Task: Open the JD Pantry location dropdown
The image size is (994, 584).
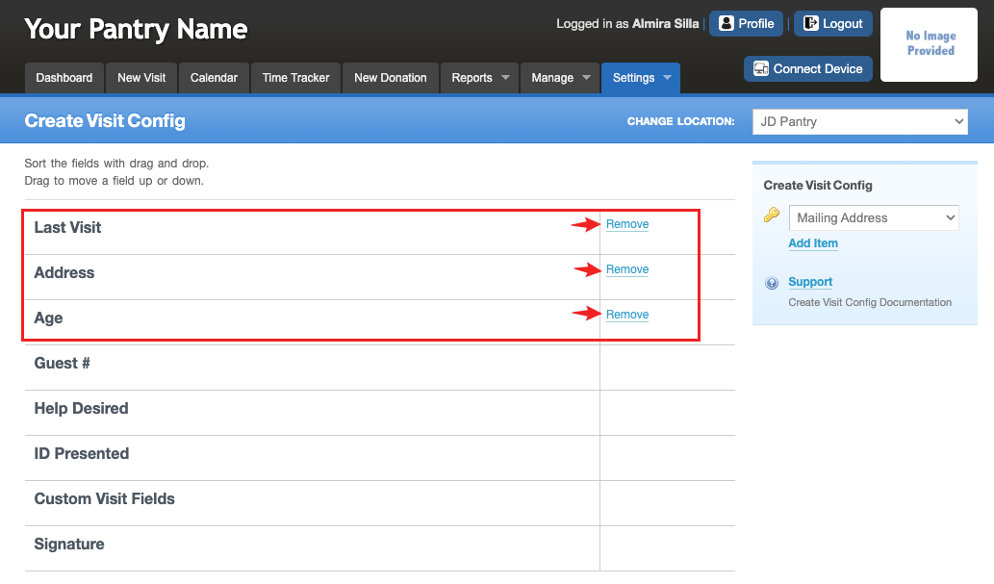Action: pyautogui.click(x=859, y=122)
